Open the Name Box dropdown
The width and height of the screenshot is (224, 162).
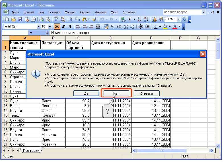click(x=31, y=33)
